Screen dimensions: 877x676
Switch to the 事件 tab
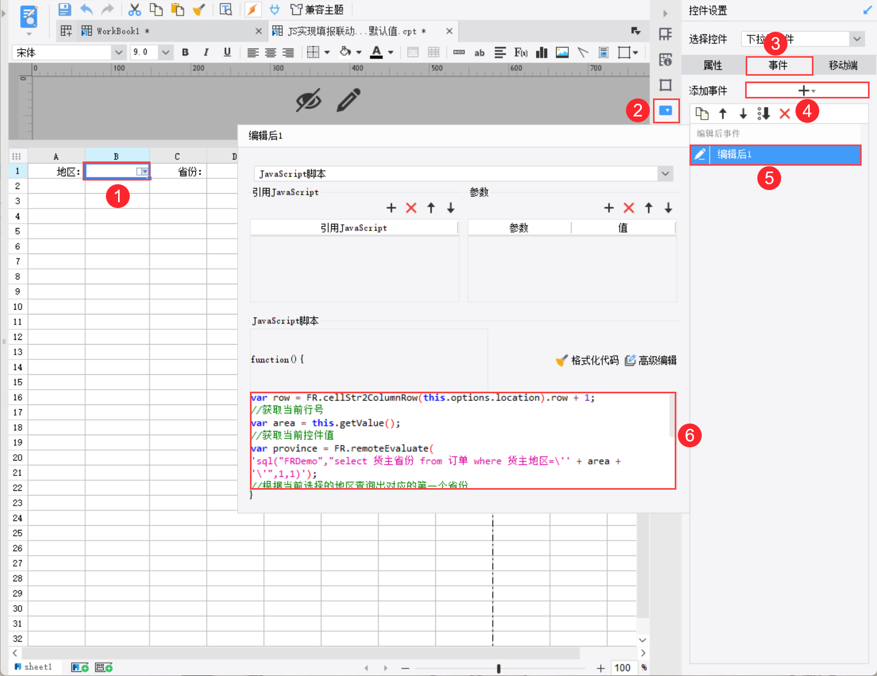coord(778,66)
